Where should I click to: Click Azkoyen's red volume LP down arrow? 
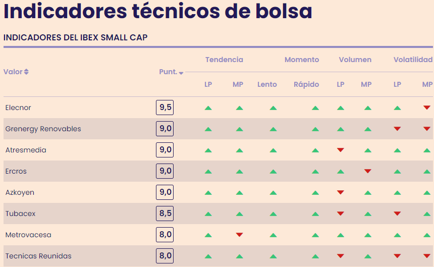[341, 192]
